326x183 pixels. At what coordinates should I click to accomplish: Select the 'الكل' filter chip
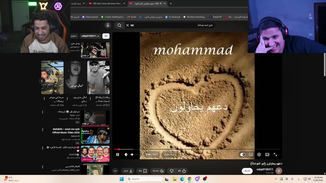[x=106, y=36]
